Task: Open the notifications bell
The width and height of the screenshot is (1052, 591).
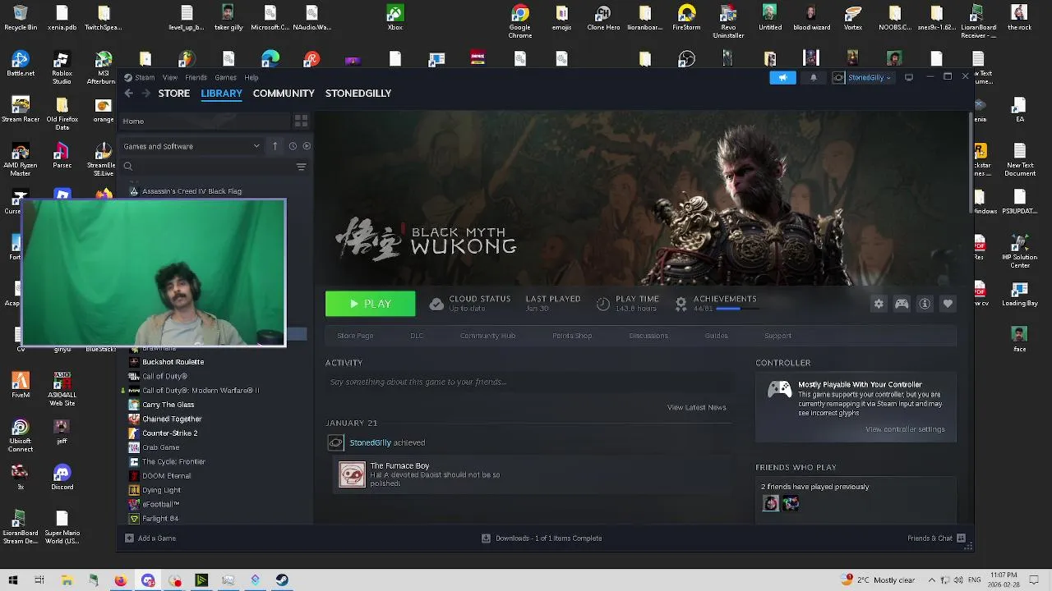Action: [814, 78]
